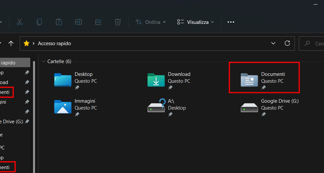Image resolution: width=324 pixels, height=173 pixels.
Task: Refresh the folder view
Action: click(x=287, y=43)
